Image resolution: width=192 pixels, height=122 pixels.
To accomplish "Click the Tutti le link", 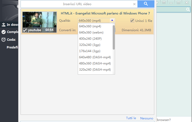I will (x=131, y=118).
